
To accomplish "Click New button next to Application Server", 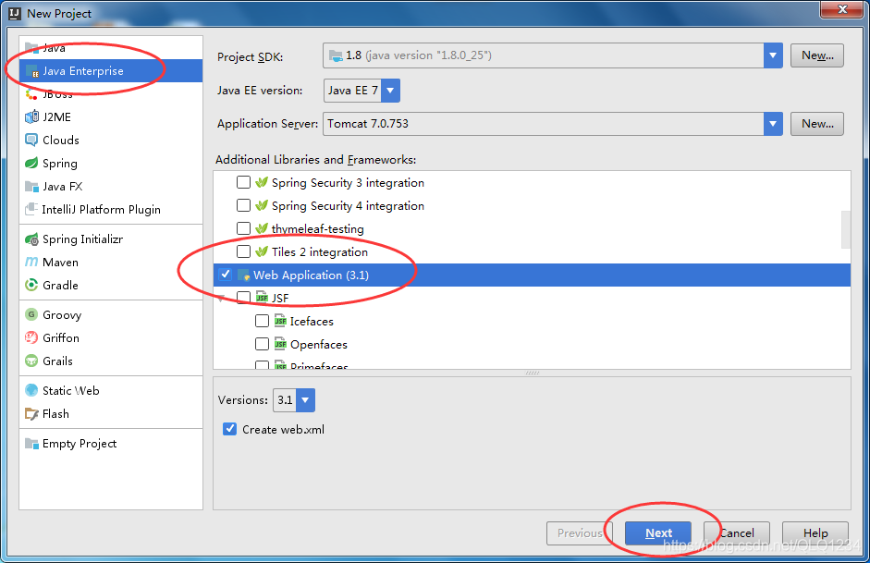I will pos(817,124).
